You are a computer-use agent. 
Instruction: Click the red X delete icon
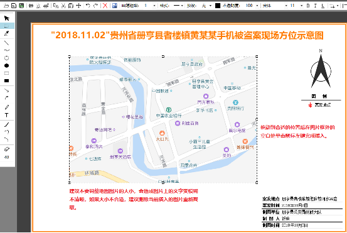(105, 6)
